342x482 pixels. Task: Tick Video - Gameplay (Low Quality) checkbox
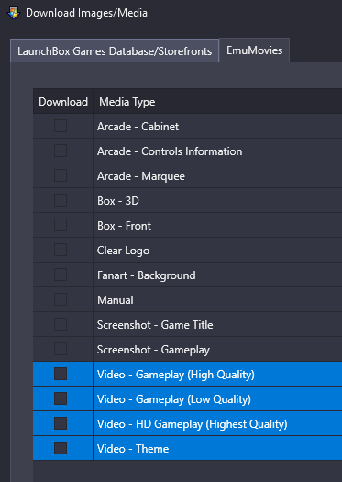point(61,399)
